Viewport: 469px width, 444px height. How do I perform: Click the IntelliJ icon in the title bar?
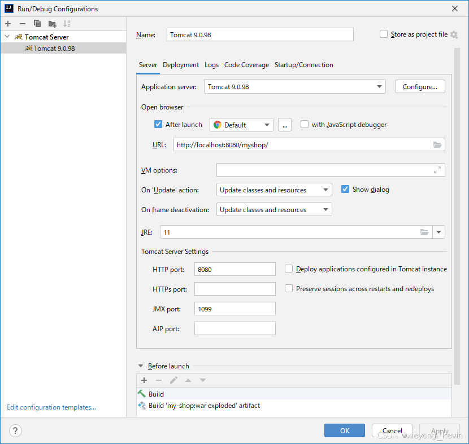[x=9, y=8]
